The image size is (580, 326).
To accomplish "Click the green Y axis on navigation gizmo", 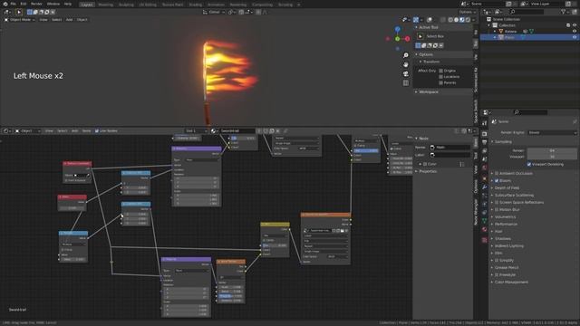I will (397, 39).
